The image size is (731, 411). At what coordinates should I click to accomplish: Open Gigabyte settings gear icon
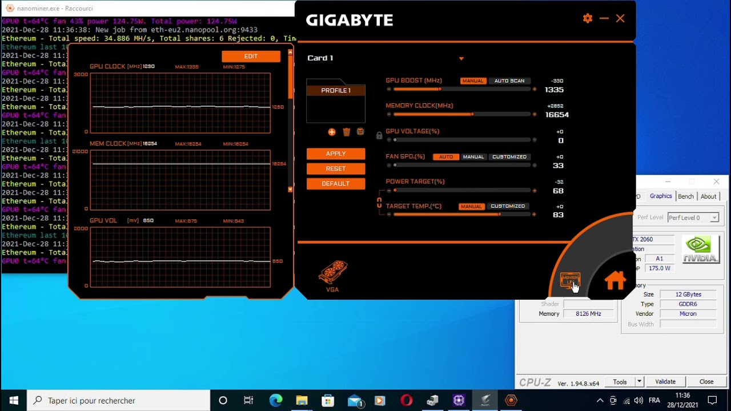point(588,18)
